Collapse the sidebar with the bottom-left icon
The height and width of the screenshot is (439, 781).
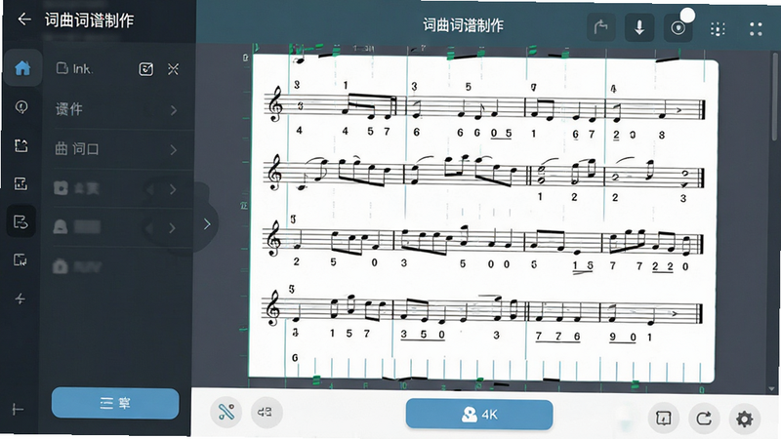click(x=18, y=410)
